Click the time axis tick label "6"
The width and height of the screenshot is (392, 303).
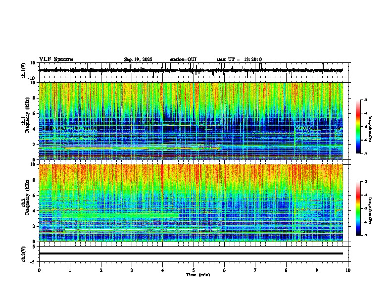pyautogui.click(x=225, y=270)
